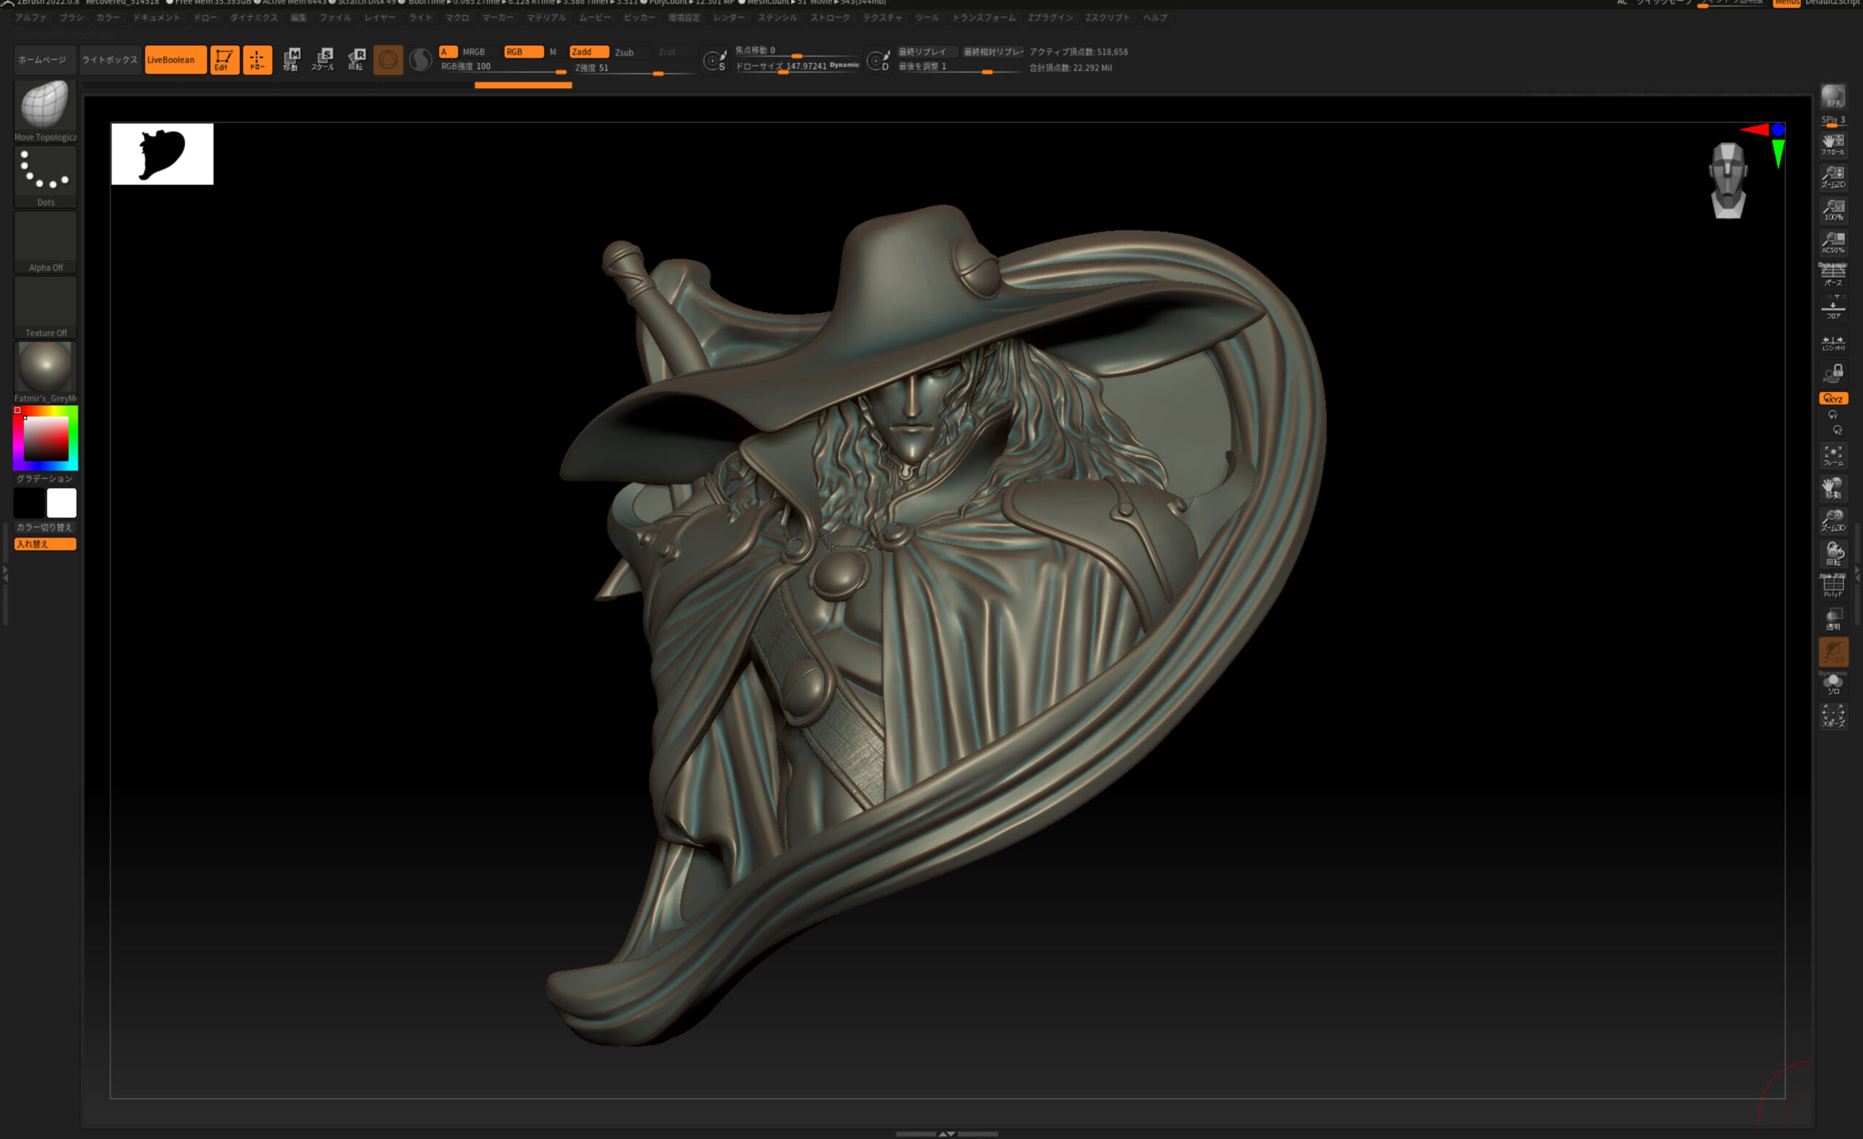Click the sculptris pro half-sphere icon
Viewport: 1863px width, 1139px height.
click(x=421, y=60)
